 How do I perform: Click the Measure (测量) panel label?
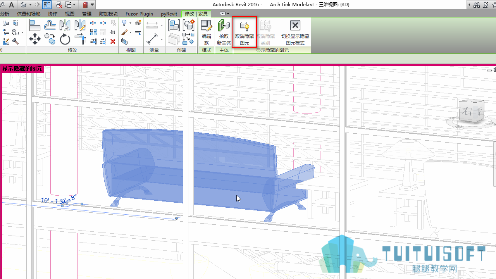pos(154,50)
